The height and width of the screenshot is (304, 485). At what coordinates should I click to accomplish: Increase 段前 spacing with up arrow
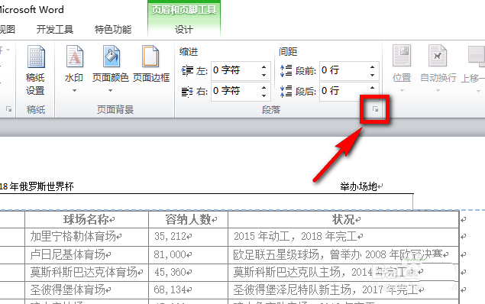[x=373, y=66]
